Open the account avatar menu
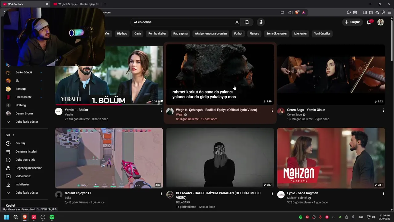The image size is (394, 222). coord(381,22)
